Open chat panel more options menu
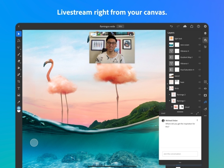The width and height of the screenshot is (224, 168). coord(192,113)
